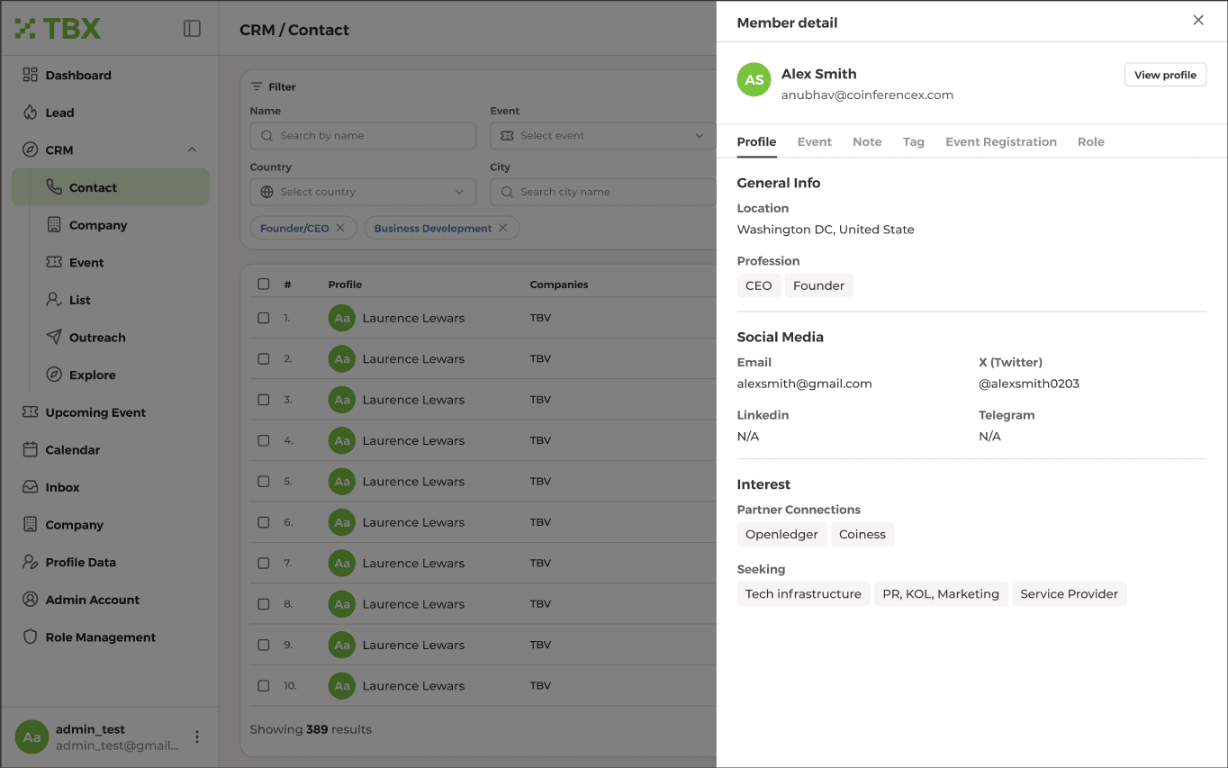Open Explore under CRM
Image resolution: width=1228 pixels, height=768 pixels.
tap(92, 375)
